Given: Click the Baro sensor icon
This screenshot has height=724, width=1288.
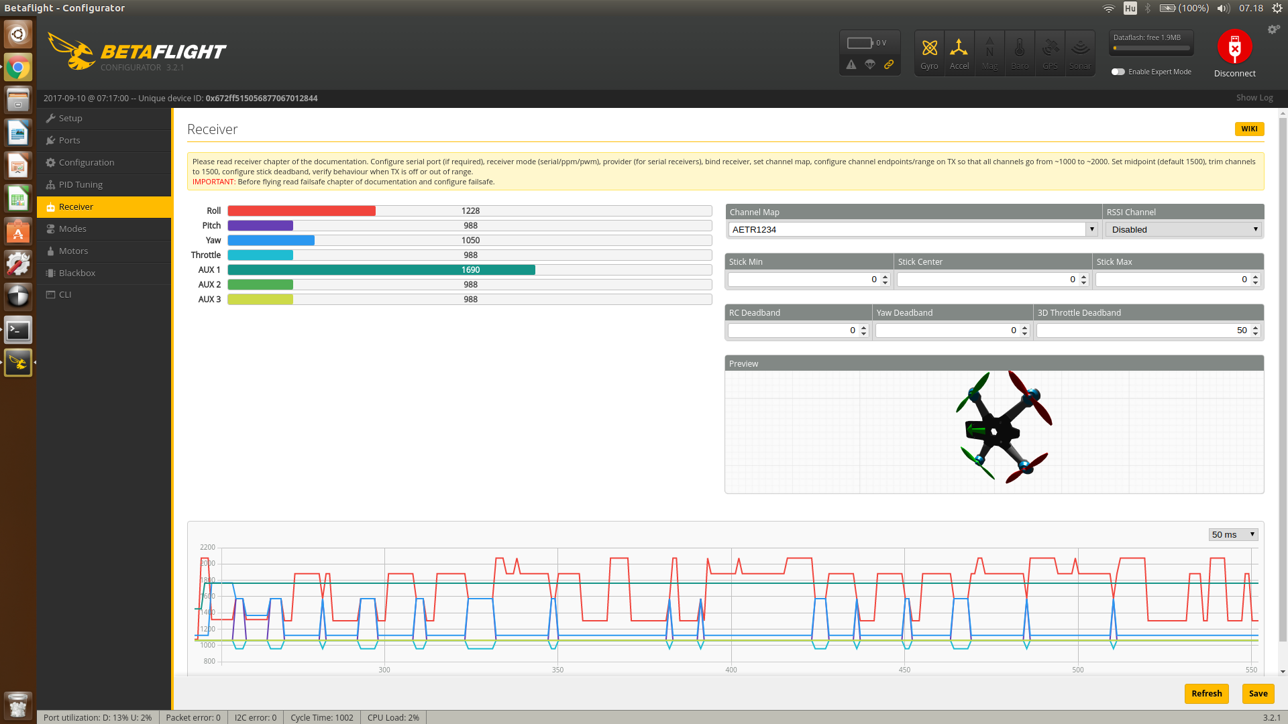Looking at the screenshot, I should point(1020,53).
